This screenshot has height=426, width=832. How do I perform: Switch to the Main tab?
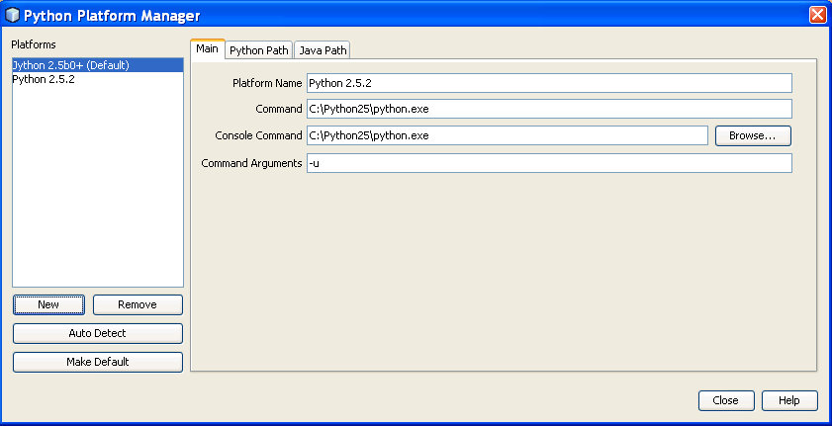[207, 48]
